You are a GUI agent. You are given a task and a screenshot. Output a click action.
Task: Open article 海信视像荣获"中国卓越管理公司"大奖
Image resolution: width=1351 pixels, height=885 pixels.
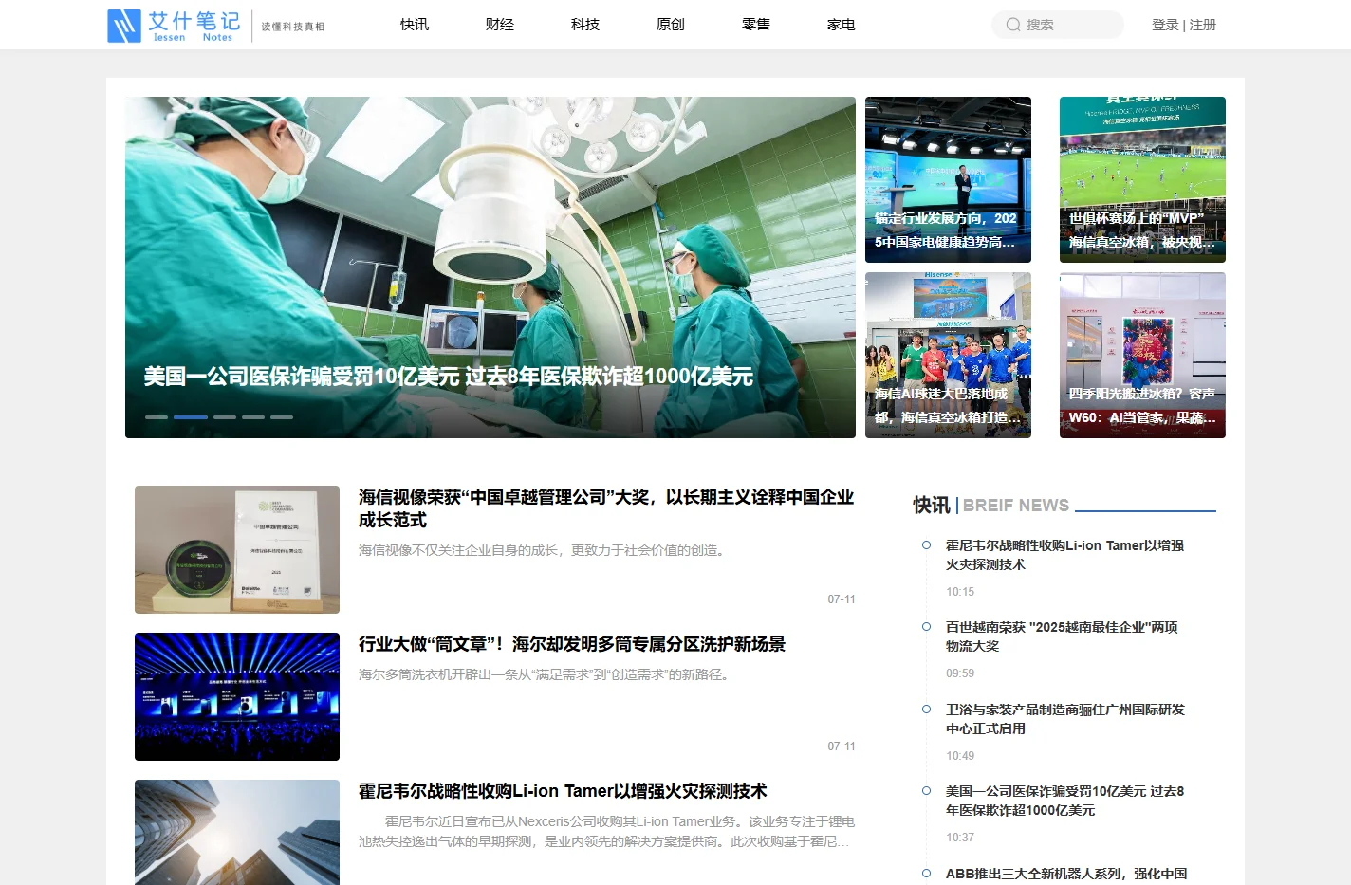coord(606,508)
